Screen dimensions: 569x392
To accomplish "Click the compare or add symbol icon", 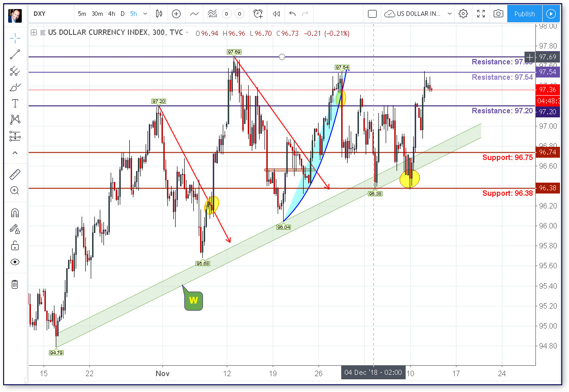I will pos(176,14).
